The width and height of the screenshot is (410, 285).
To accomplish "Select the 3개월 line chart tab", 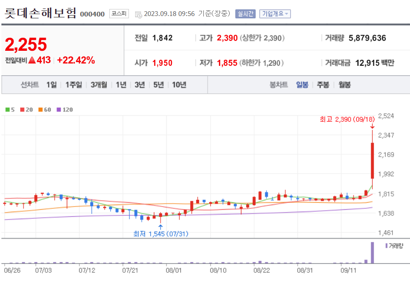I will pyautogui.click(x=99, y=85).
